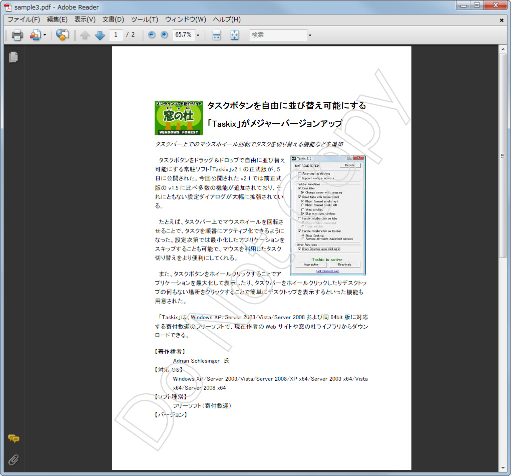Open the ツール(T) menu

144,20
